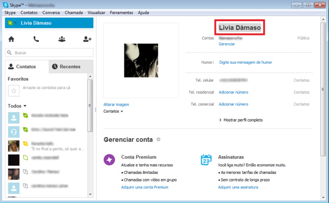This screenshot has width=329, height=203.
Task: Select the Home icon in the toolbar
Action: point(11,39)
